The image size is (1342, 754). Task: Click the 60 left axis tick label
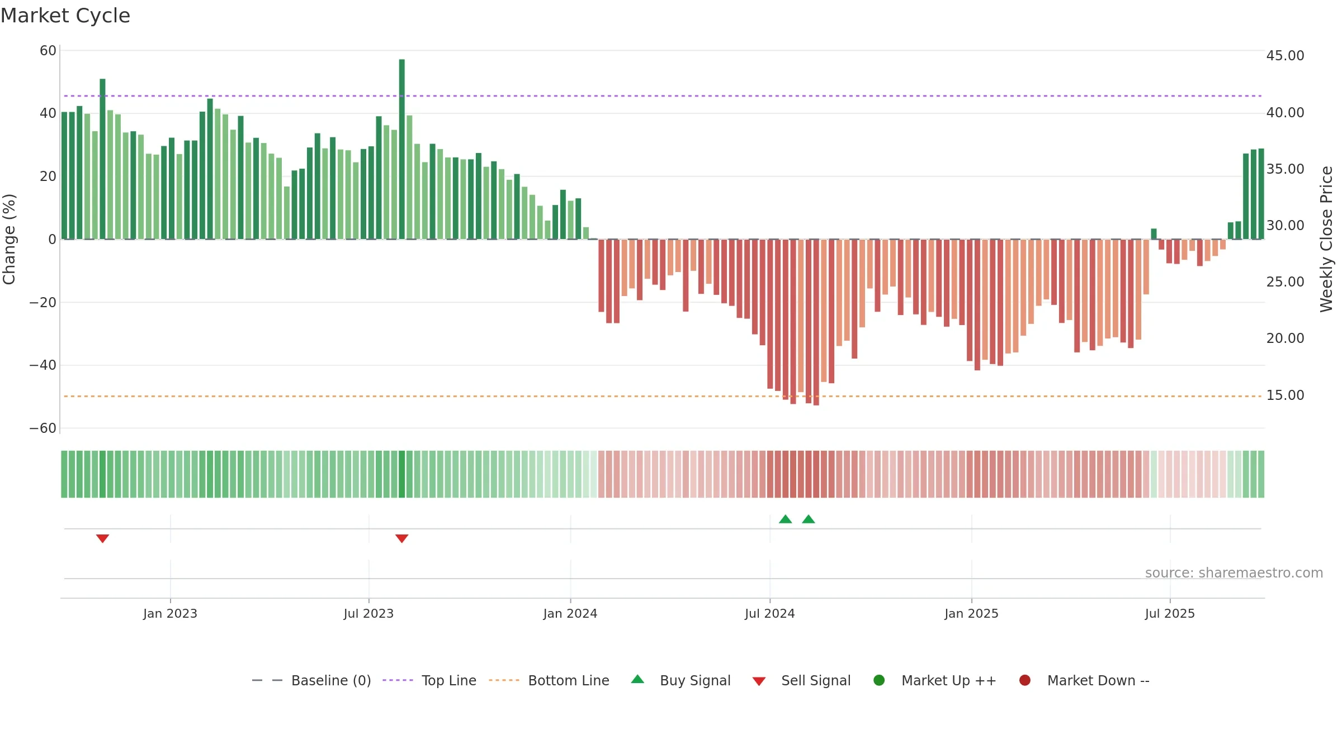tap(48, 51)
